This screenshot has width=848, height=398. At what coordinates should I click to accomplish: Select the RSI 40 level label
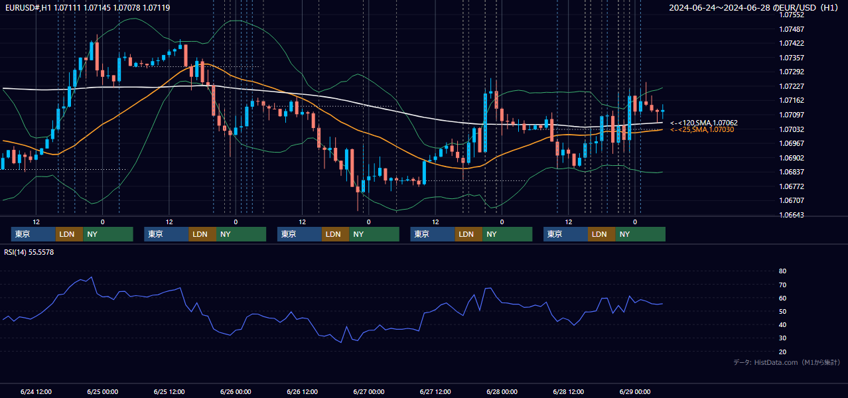[x=782, y=325]
